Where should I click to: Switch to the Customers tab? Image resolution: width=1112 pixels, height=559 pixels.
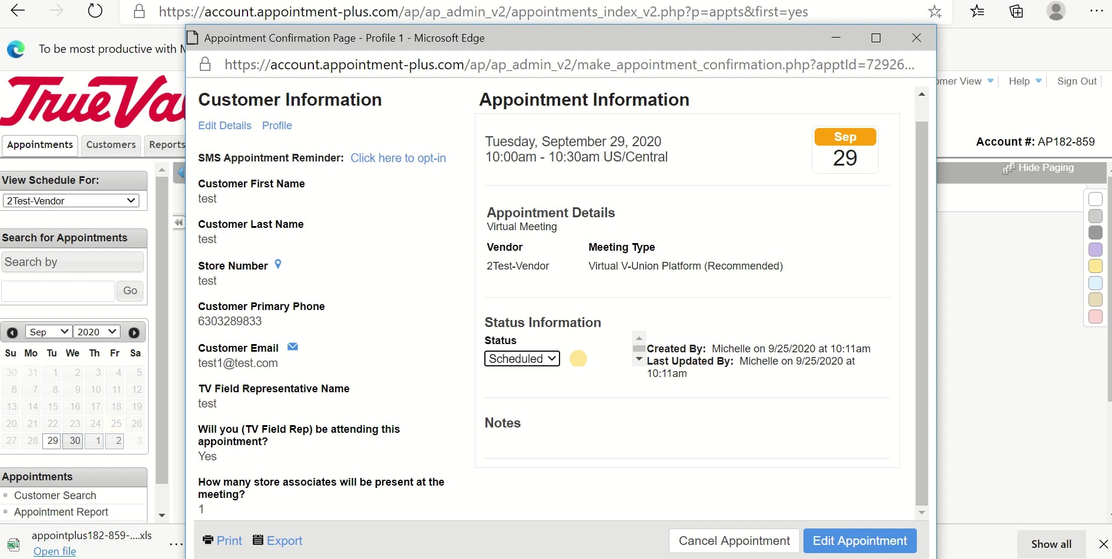[x=111, y=145]
